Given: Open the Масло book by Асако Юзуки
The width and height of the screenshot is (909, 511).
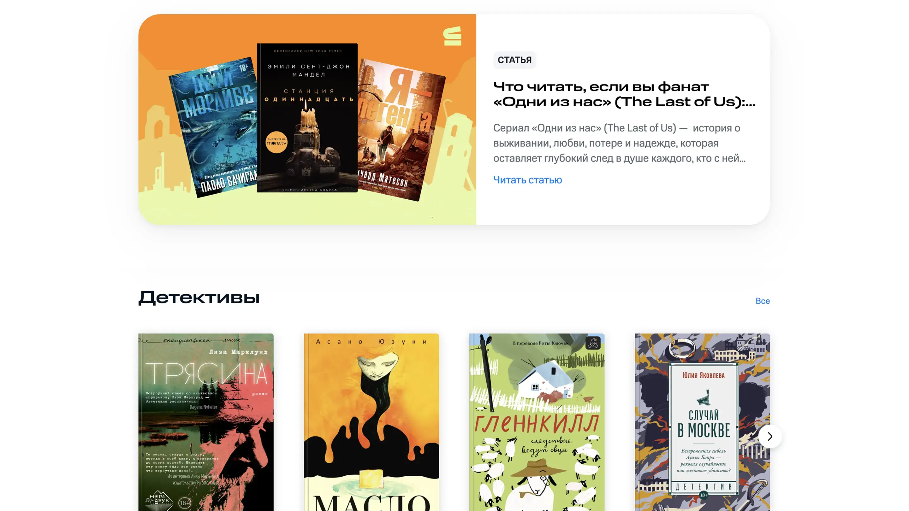Looking at the screenshot, I should pyautogui.click(x=371, y=422).
